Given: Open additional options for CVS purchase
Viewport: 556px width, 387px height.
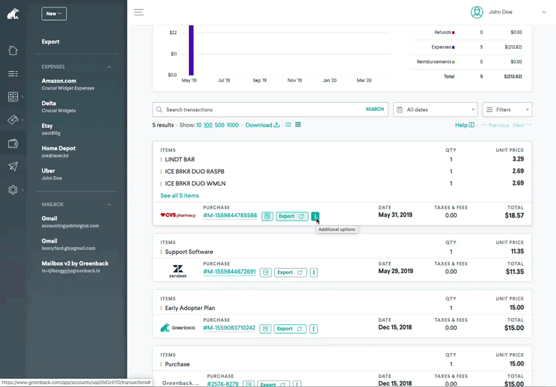Looking at the screenshot, I should click(x=315, y=216).
